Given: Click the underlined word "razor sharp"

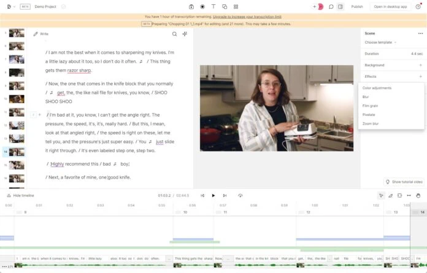Looking at the screenshot, I should tap(79, 71).
